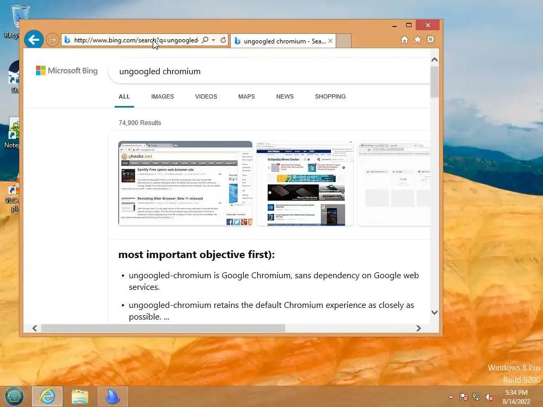Show hidden tray icons arrow
The width and height of the screenshot is (543, 407).
click(x=451, y=397)
